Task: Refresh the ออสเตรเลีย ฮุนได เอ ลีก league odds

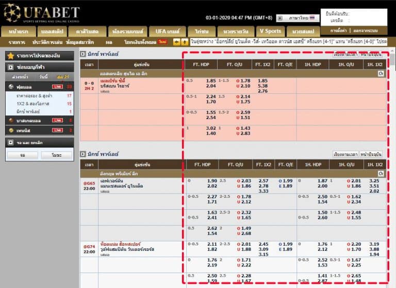Action: coord(381,74)
